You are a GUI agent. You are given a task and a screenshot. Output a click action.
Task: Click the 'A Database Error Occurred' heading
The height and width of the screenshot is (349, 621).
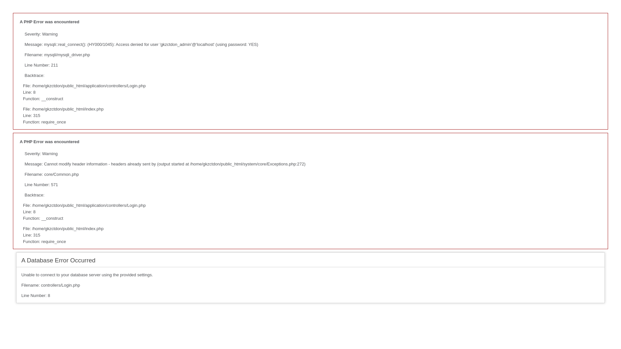[58, 260]
